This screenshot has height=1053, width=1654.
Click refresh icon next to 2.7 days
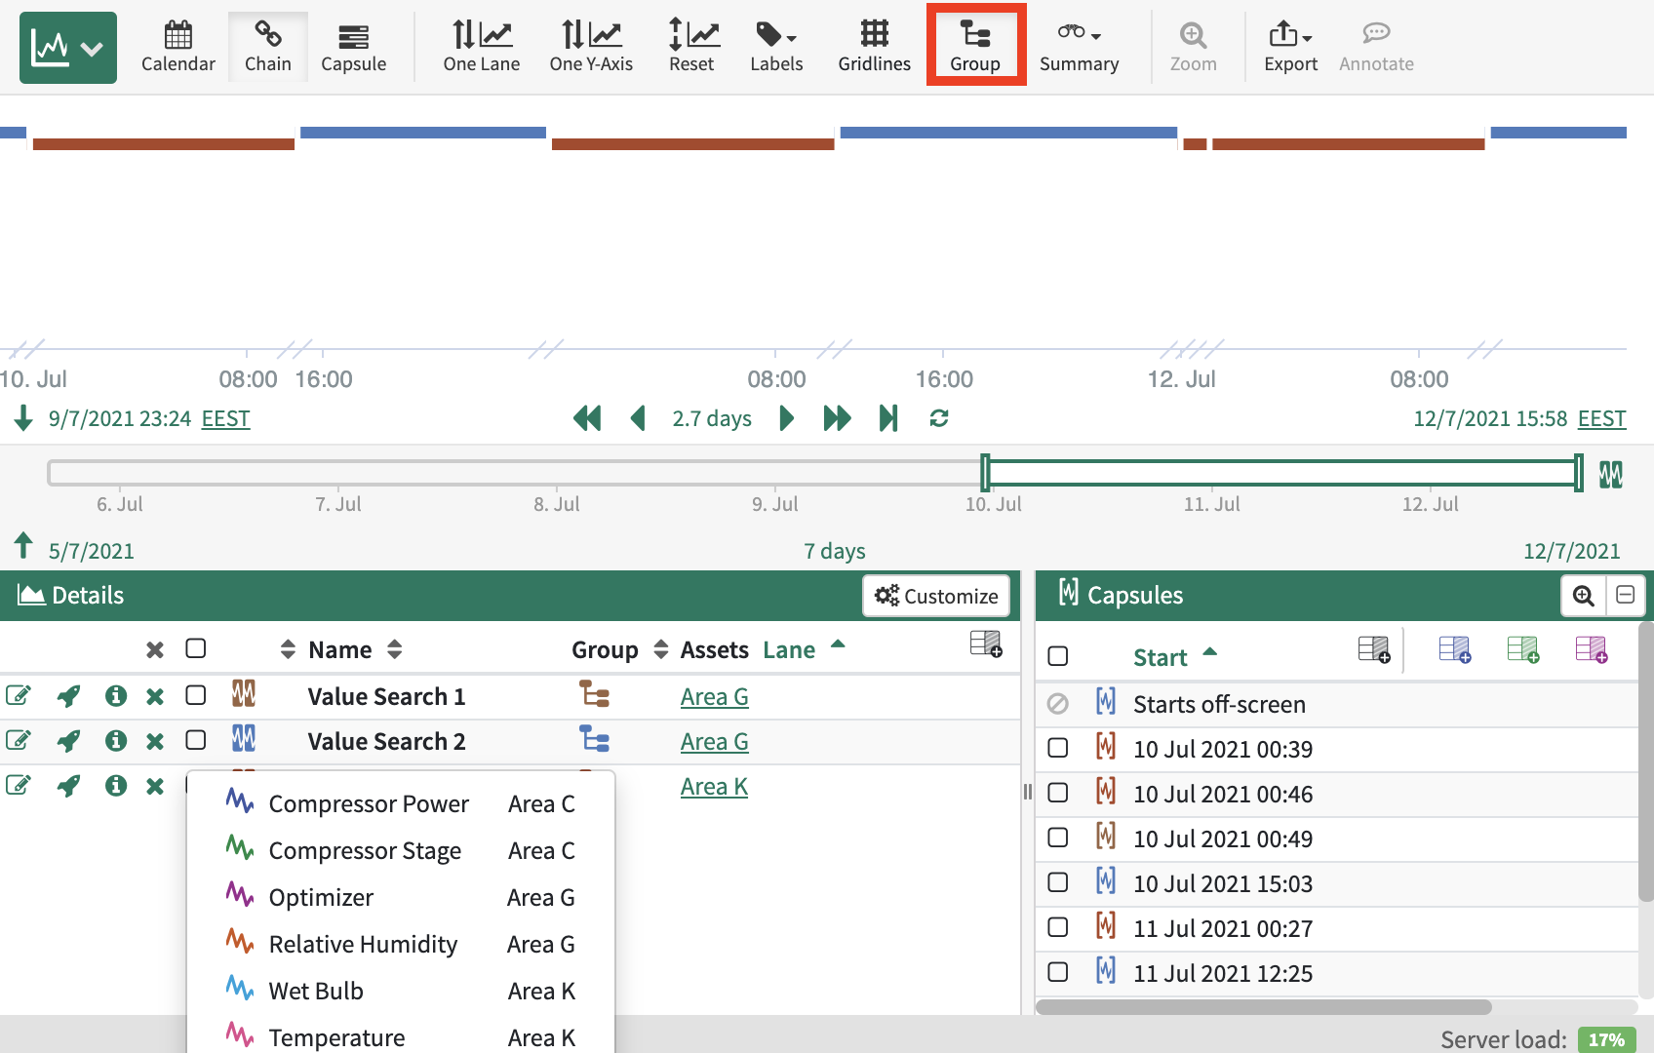click(939, 418)
